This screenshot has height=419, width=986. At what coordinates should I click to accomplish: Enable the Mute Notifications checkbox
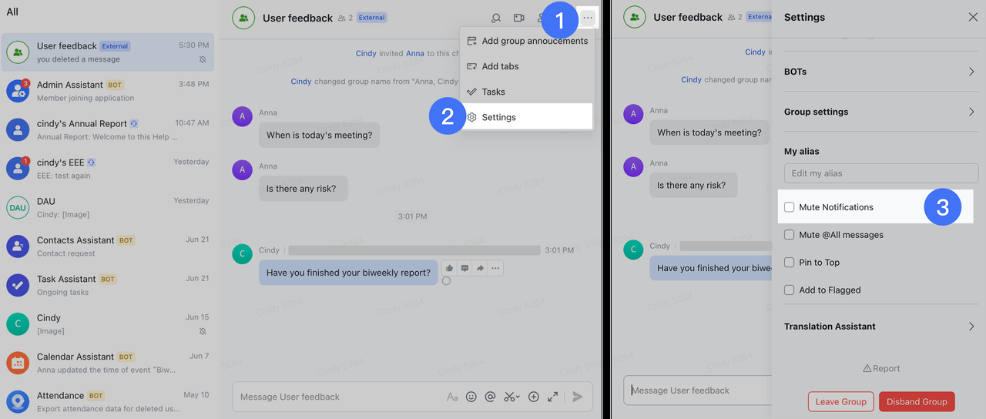[x=789, y=207]
